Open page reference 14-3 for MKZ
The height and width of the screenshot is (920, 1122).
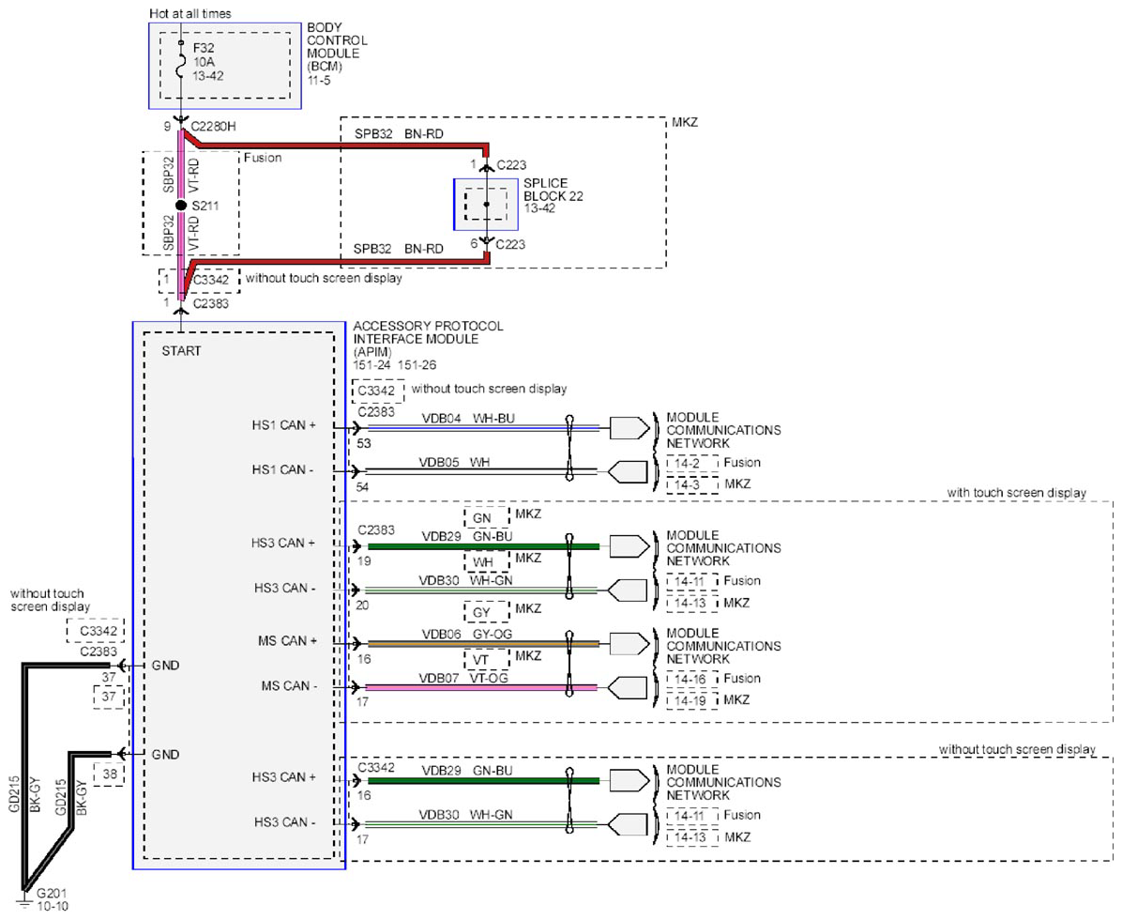click(692, 484)
